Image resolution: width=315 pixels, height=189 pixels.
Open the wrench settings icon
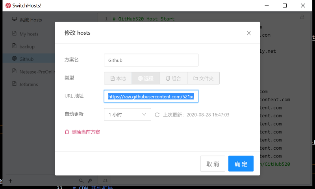(x=90, y=181)
